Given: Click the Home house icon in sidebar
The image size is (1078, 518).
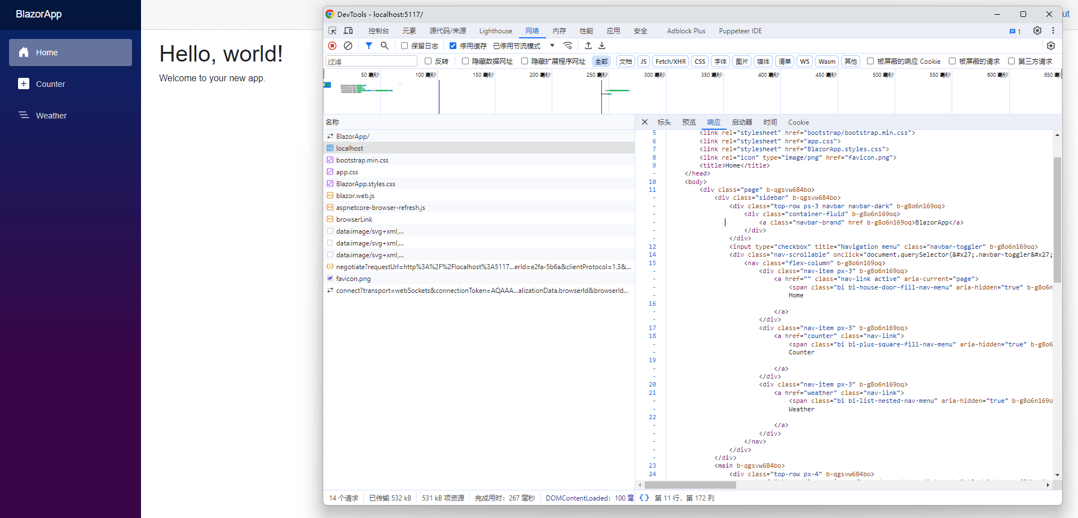Looking at the screenshot, I should (24, 52).
